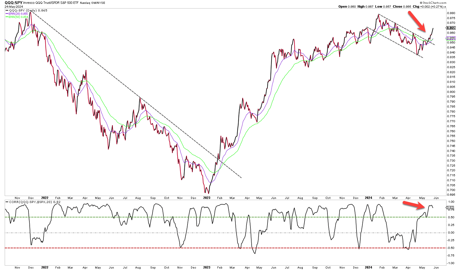Click the 0.775 price axis label
The image size is (460, 270).
coord(451,116)
